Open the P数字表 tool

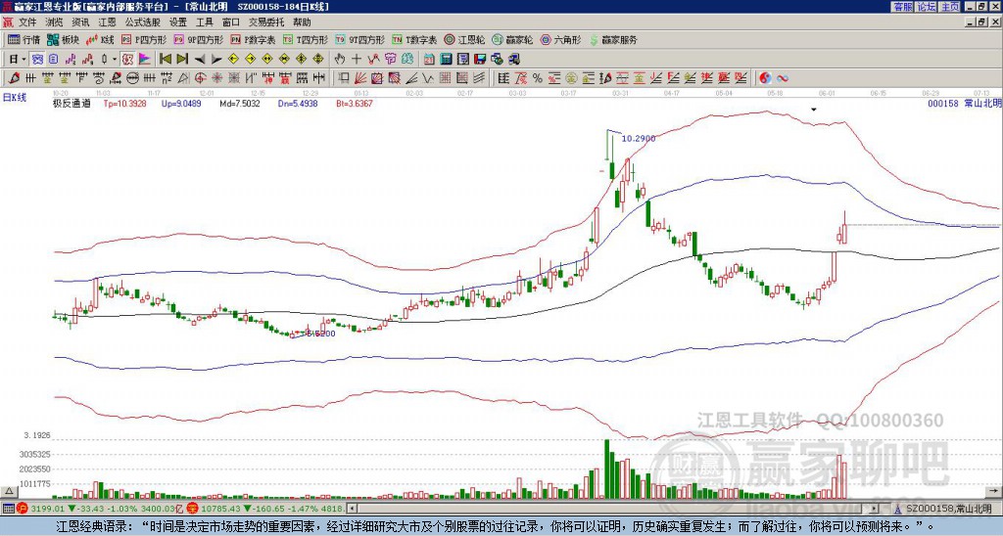[253, 39]
